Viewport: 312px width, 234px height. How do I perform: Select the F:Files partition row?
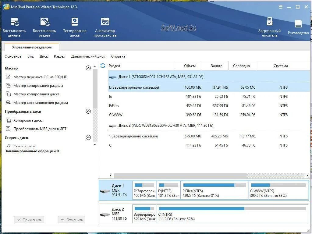click(x=209, y=106)
